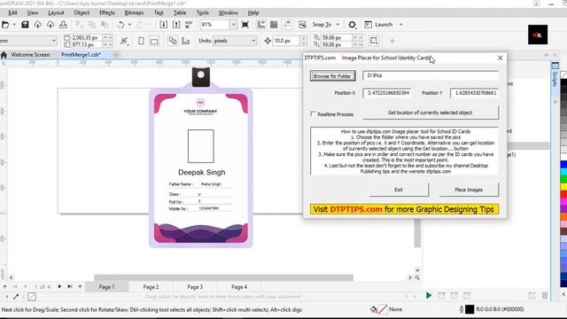Click the Position X input field

tap(387, 93)
